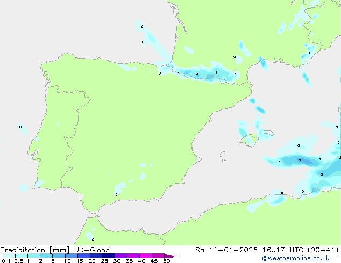This screenshot has width=341, height=263.
Task: Click the "7" value on the sea map
Action: 300,161
